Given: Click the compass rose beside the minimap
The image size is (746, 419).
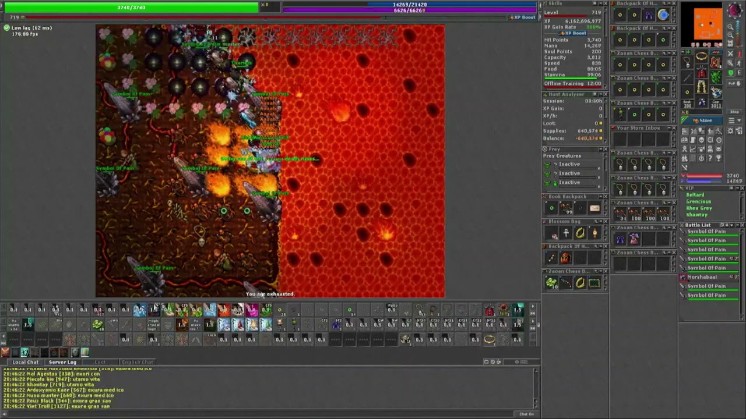Looking at the screenshot, I should (736, 10).
